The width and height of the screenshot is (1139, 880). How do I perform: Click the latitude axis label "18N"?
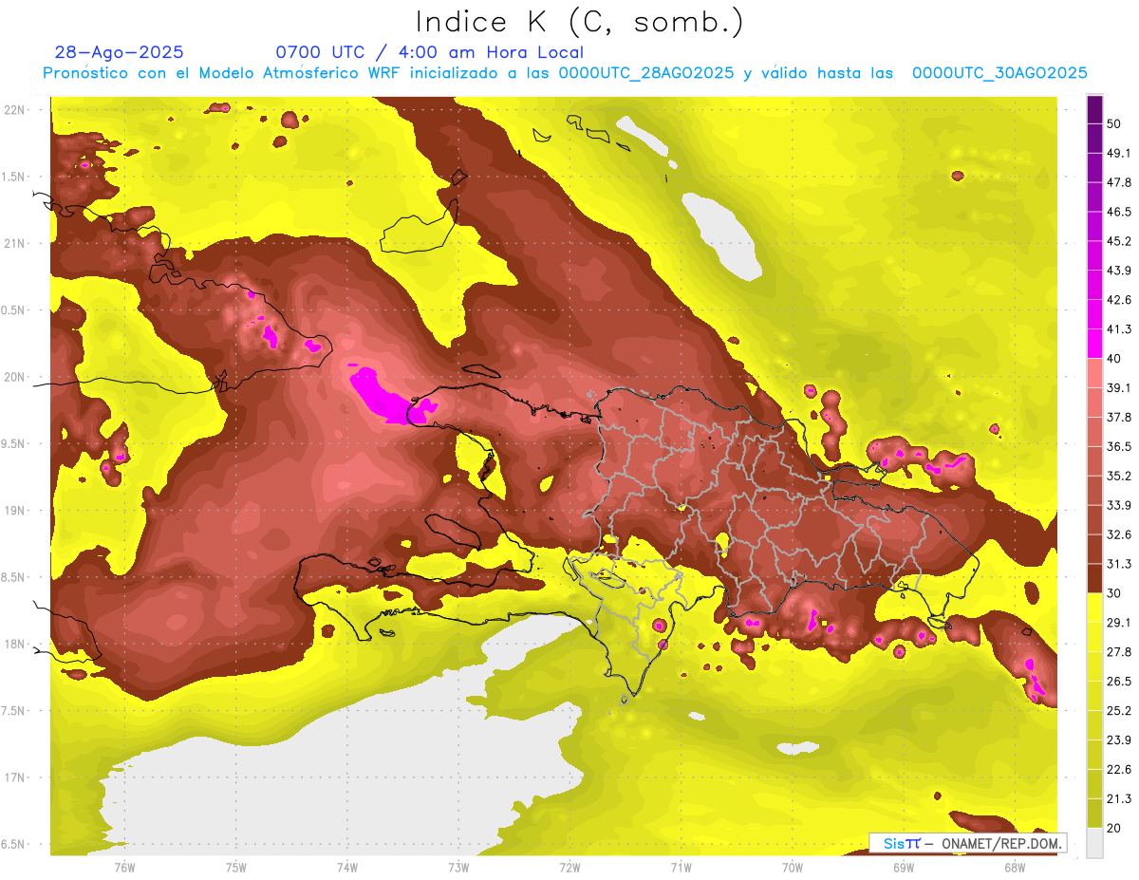pos(15,644)
